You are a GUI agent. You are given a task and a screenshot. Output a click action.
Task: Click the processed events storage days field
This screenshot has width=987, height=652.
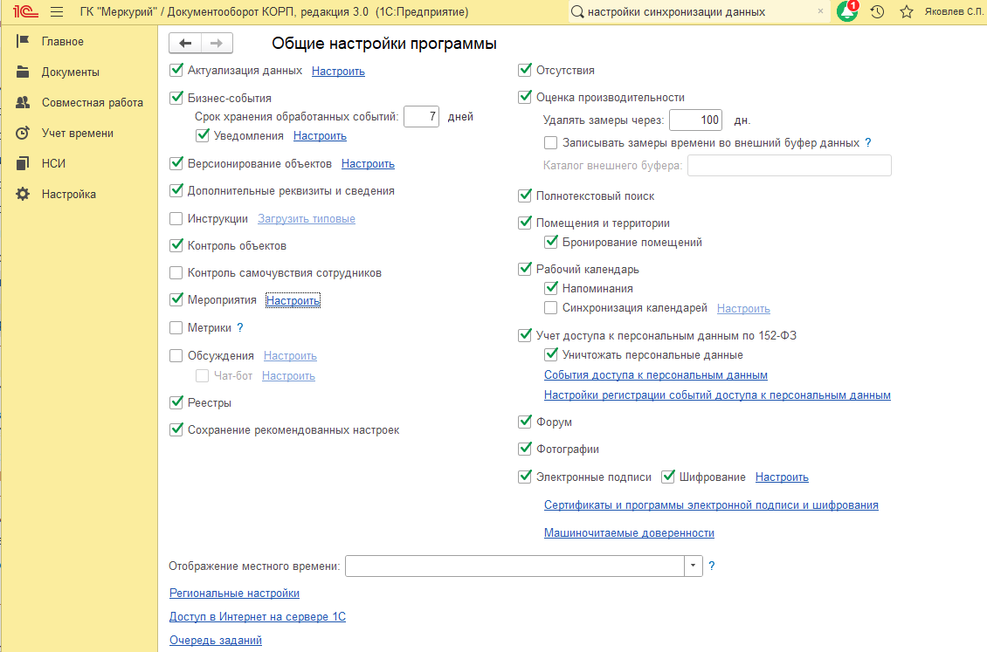[x=421, y=116]
